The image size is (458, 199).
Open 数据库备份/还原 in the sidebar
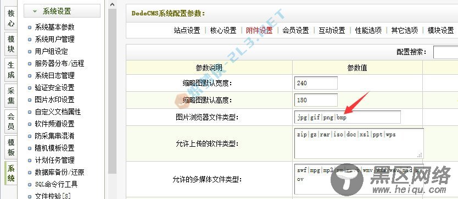click(59, 173)
